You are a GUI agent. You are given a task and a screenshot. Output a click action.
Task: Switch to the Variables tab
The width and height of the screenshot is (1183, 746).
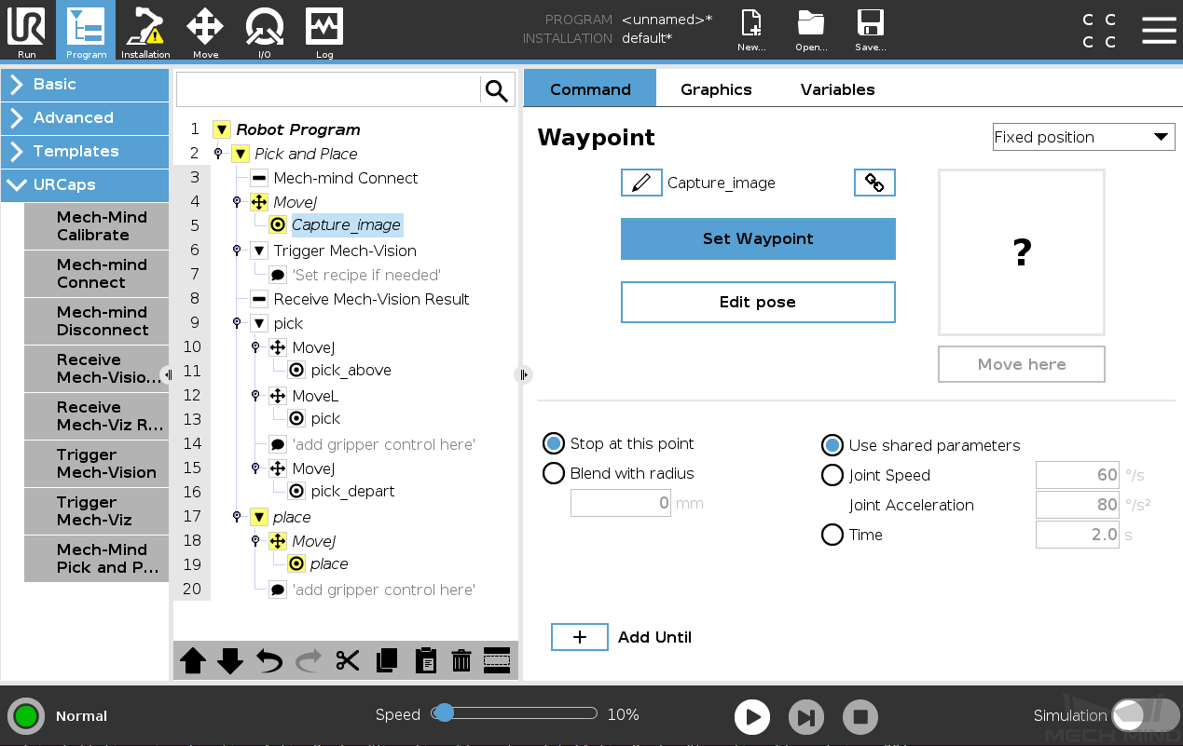pyautogui.click(x=837, y=89)
